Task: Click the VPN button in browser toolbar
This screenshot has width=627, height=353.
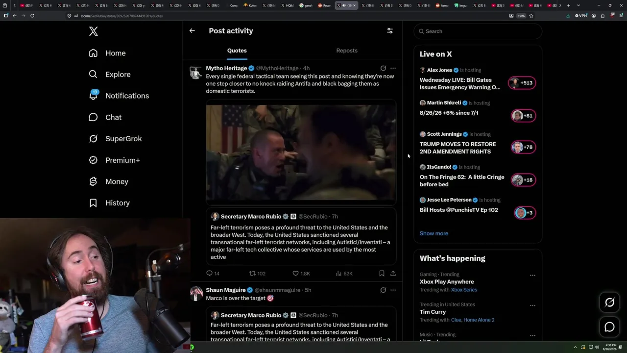Action: pyautogui.click(x=581, y=16)
